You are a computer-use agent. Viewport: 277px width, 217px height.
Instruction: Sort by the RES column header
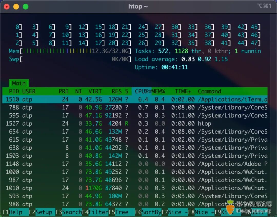[117, 91]
